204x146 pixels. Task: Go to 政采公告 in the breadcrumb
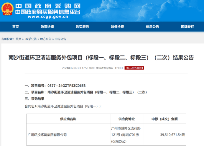31,39
